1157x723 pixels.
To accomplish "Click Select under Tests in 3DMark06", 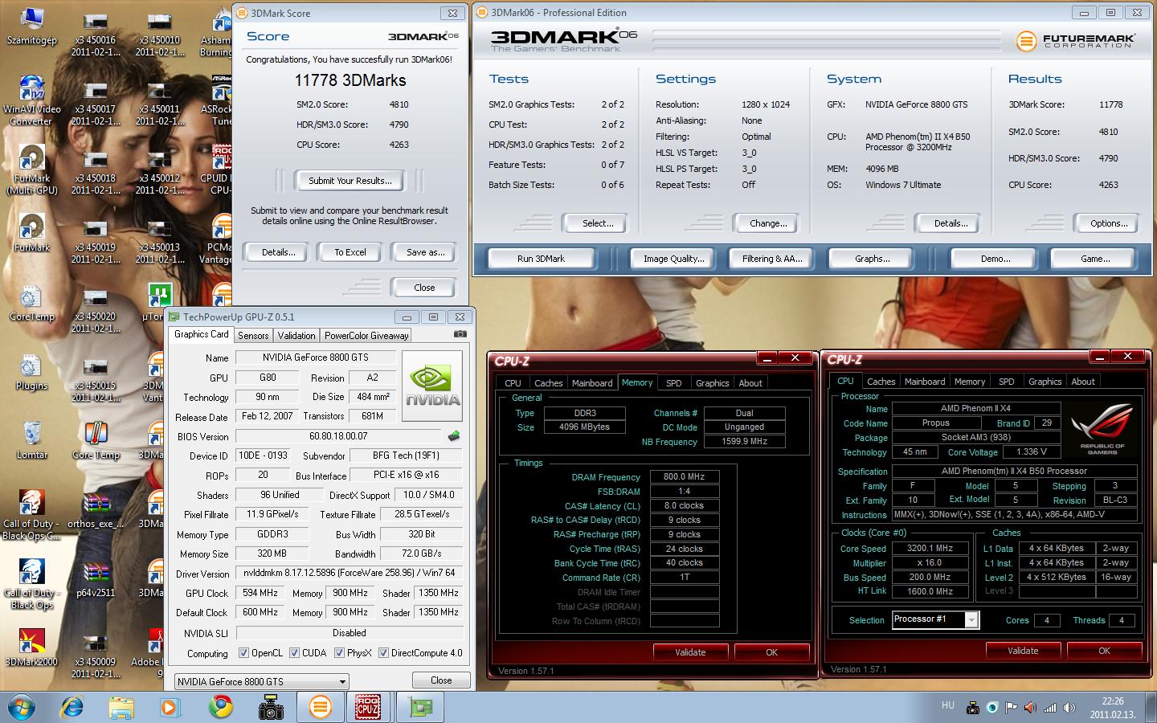I will (x=597, y=223).
